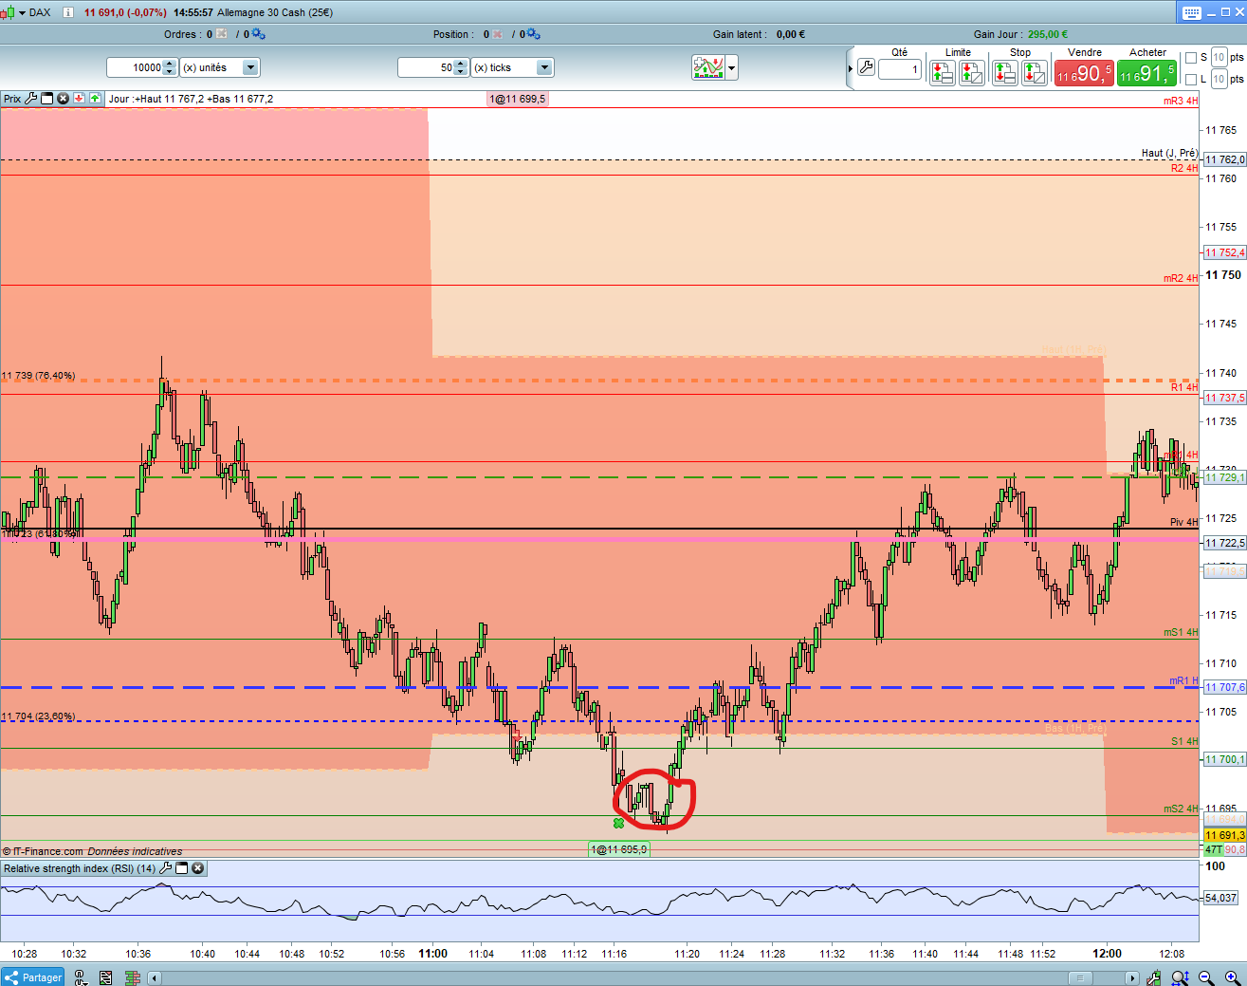
Task: Close all open positions
Action: click(498, 34)
